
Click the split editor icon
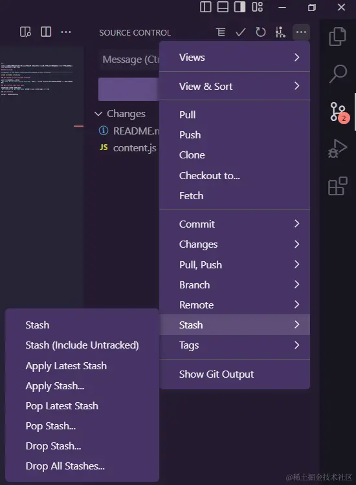tap(46, 32)
